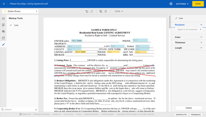
Task: Collapse the Recipient section
Action: [x=201, y=25]
